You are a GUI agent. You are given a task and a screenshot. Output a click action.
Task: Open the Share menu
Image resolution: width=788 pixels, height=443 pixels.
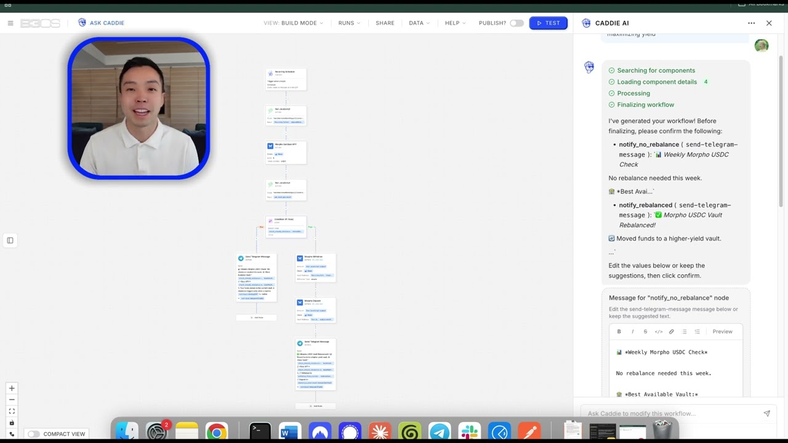click(x=385, y=23)
